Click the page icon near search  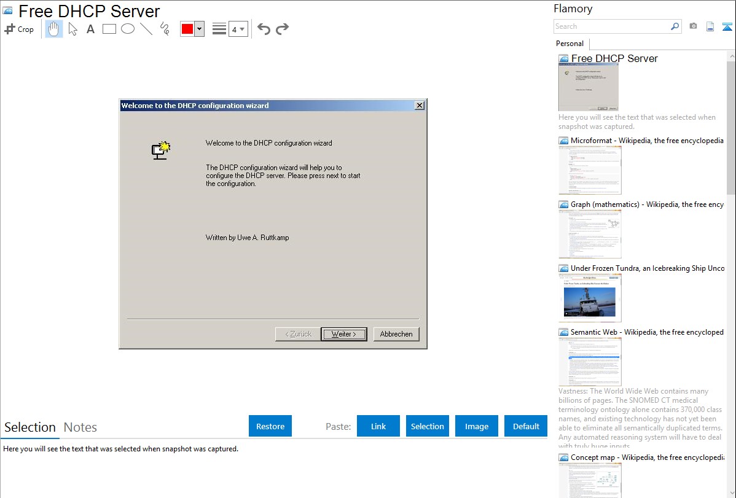(710, 26)
